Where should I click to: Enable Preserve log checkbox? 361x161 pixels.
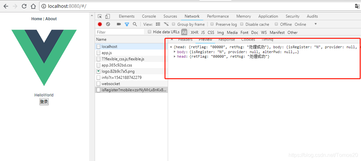coord(212,24)
